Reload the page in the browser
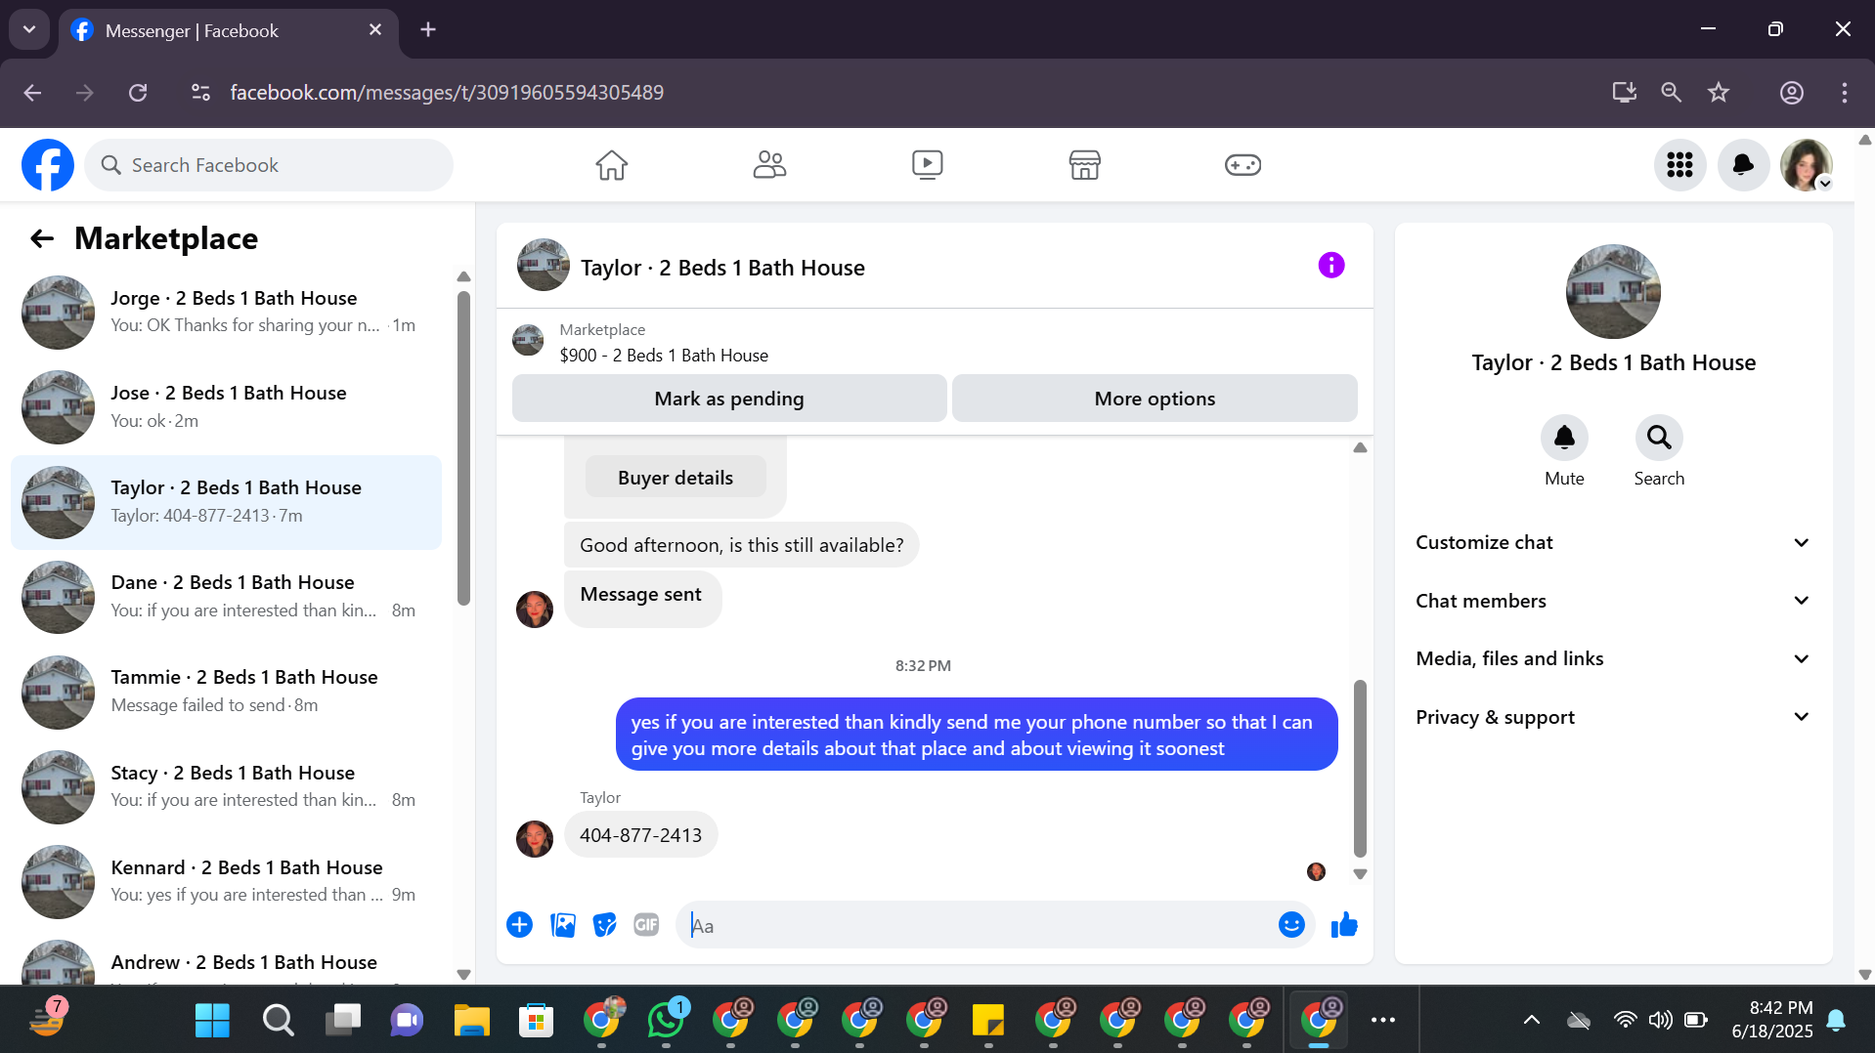The image size is (1875, 1053). (138, 93)
